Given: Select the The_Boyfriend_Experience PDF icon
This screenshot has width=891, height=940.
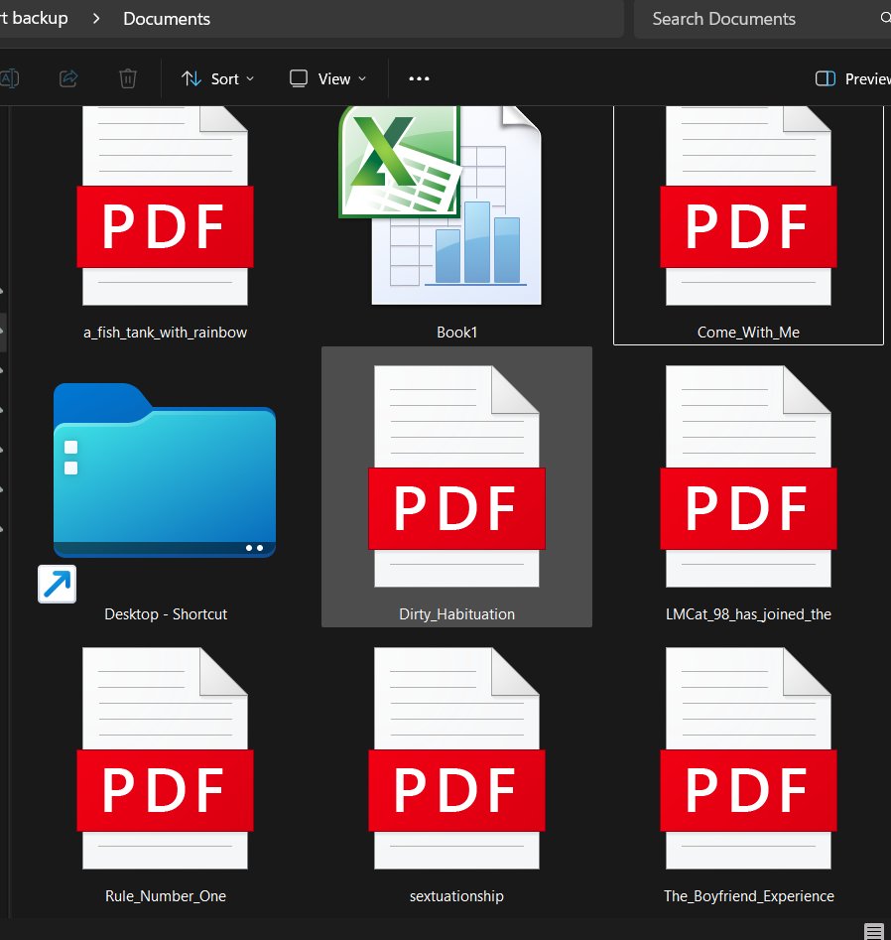Looking at the screenshot, I should (748, 757).
